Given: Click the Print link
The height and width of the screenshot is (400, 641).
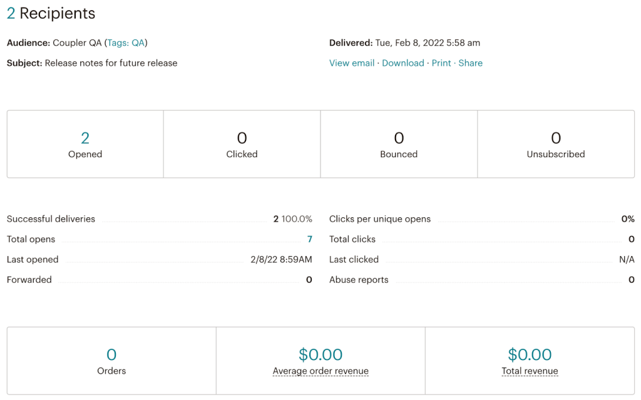Looking at the screenshot, I should coord(441,63).
